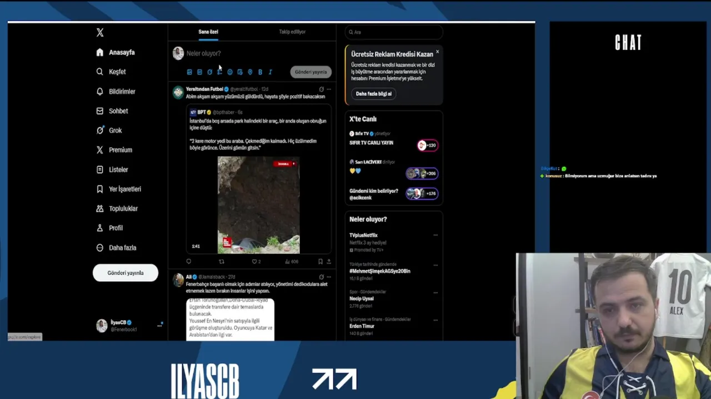Image resolution: width=711 pixels, height=399 pixels.
Task: Open Yer İşaretleri bookmarks
Action: [119, 189]
